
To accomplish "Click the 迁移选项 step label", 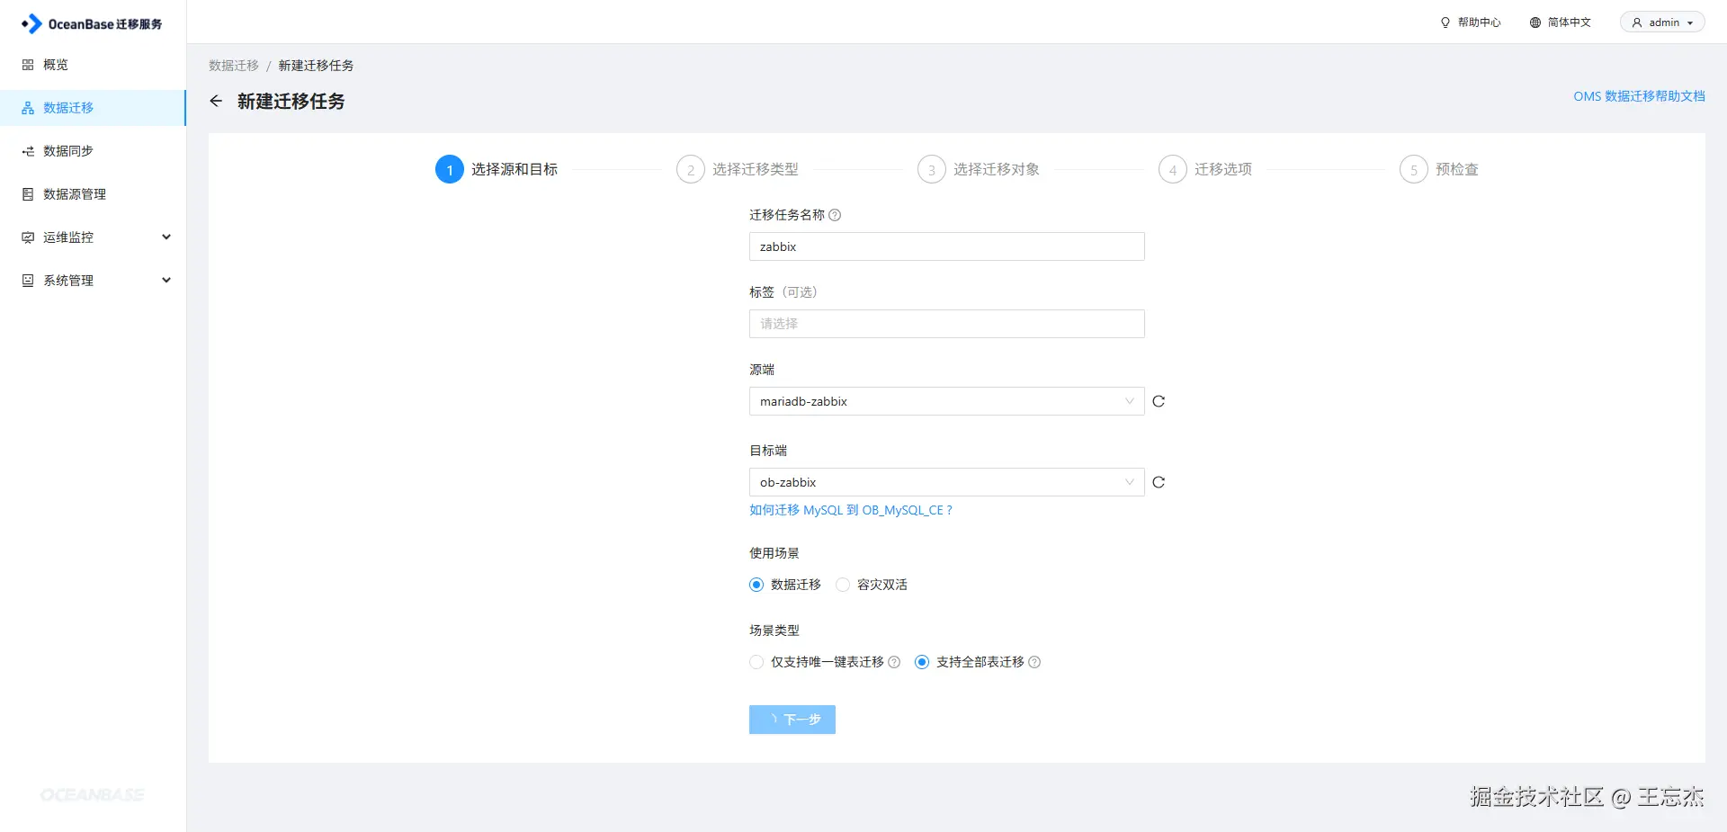I will (1223, 169).
